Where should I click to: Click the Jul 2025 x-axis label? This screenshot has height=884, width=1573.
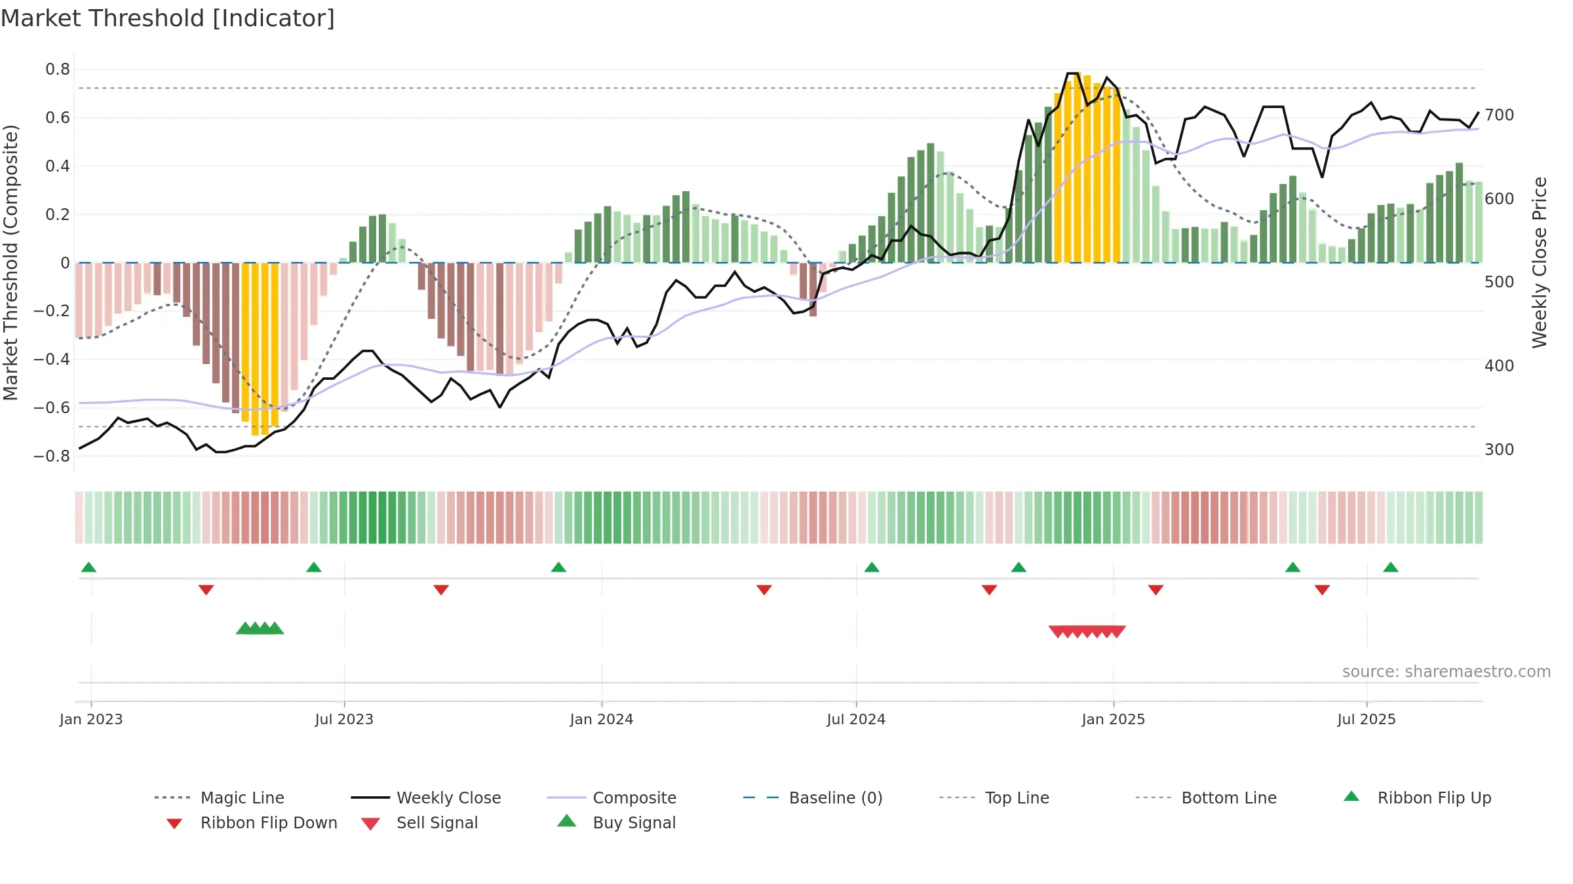tap(1367, 719)
